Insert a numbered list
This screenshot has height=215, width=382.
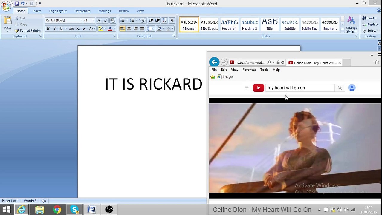point(132,20)
